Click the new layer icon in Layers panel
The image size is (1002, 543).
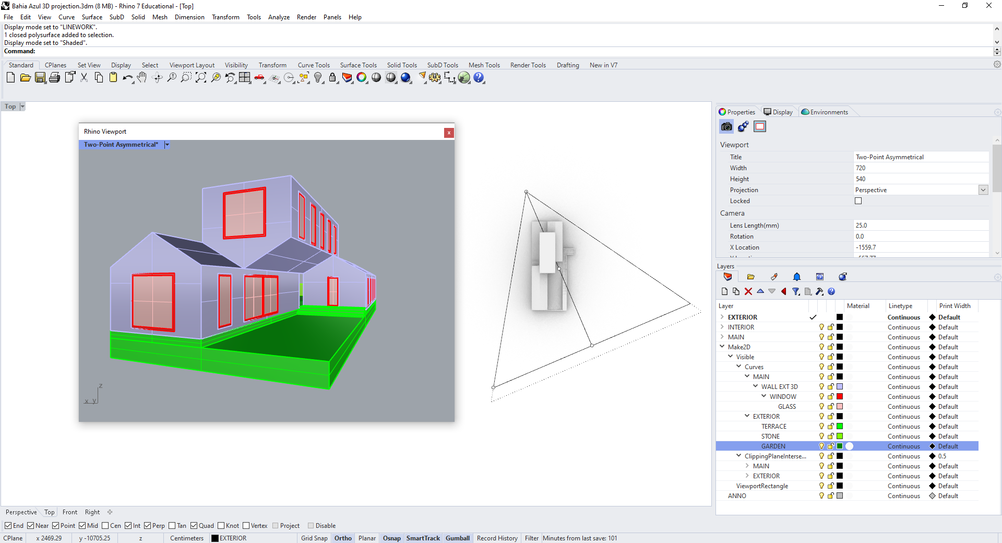(x=724, y=291)
